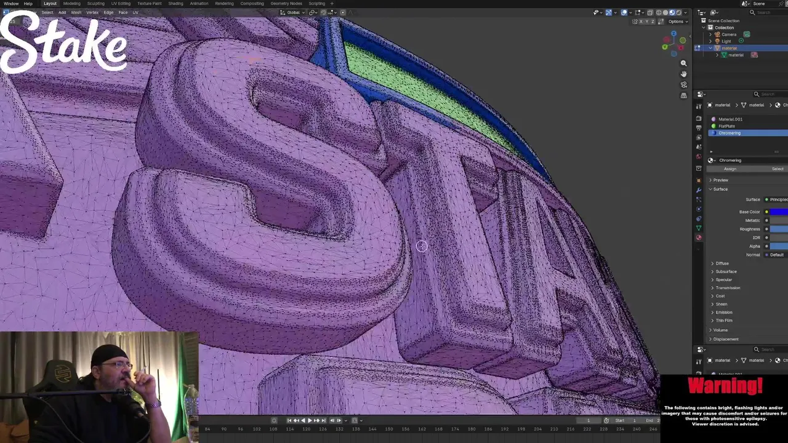Click the timeline Start frame field
Viewport: 788px width, 443px height.
coord(627,420)
